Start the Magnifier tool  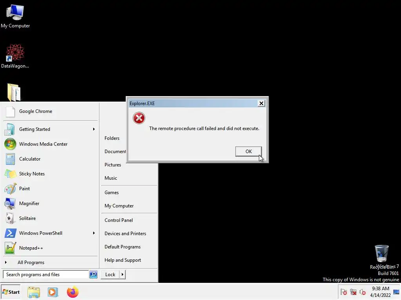click(x=50, y=203)
